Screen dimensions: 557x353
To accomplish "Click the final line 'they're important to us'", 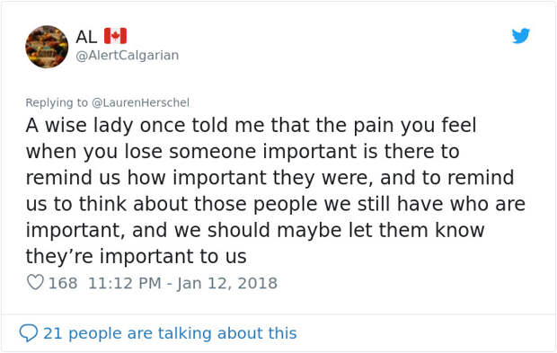I will pyautogui.click(x=136, y=256).
